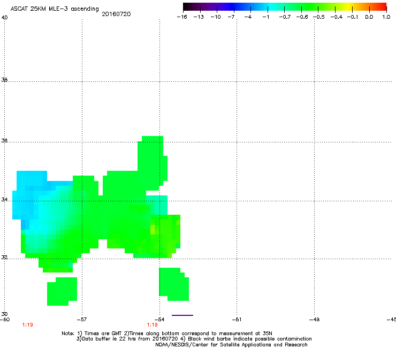Click the latitude axis label 32

(x=4, y=258)
